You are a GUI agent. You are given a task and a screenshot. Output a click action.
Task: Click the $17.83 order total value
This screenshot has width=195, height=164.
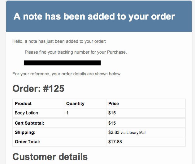(x=115, y=142)
